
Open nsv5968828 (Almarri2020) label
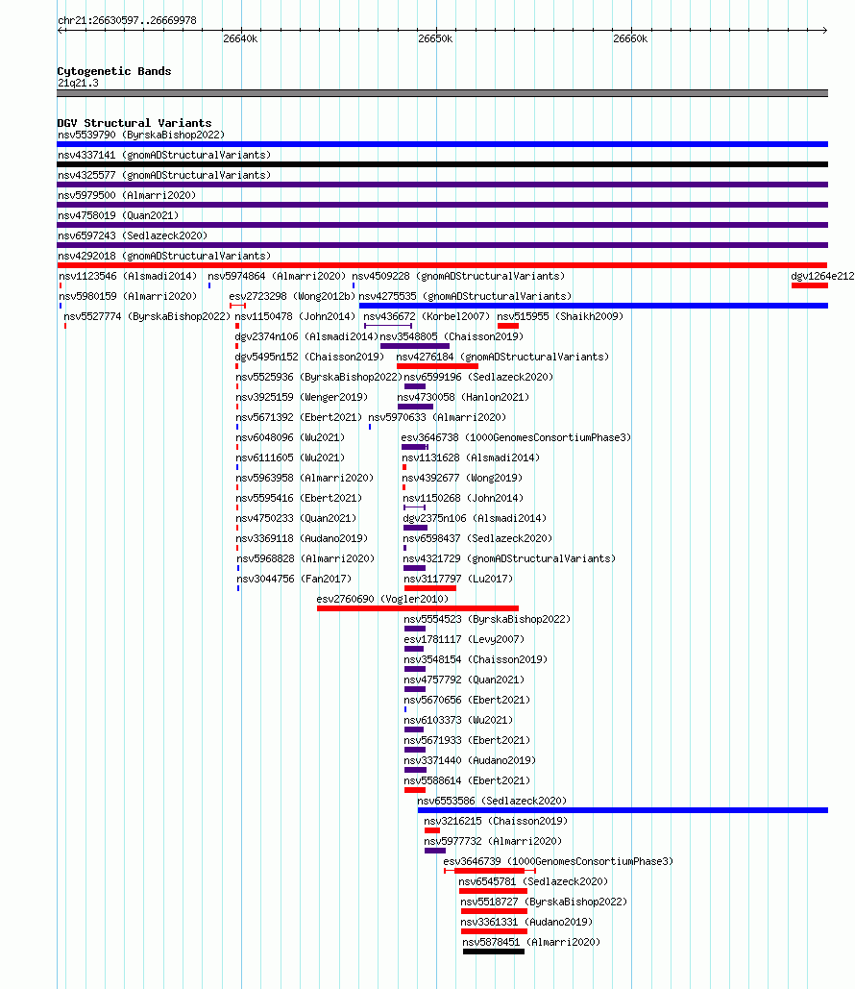point(305,558)
